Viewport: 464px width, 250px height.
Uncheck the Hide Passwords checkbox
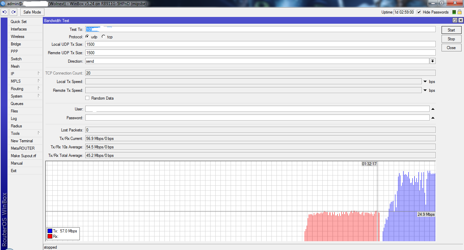click(x=419, y=12)
